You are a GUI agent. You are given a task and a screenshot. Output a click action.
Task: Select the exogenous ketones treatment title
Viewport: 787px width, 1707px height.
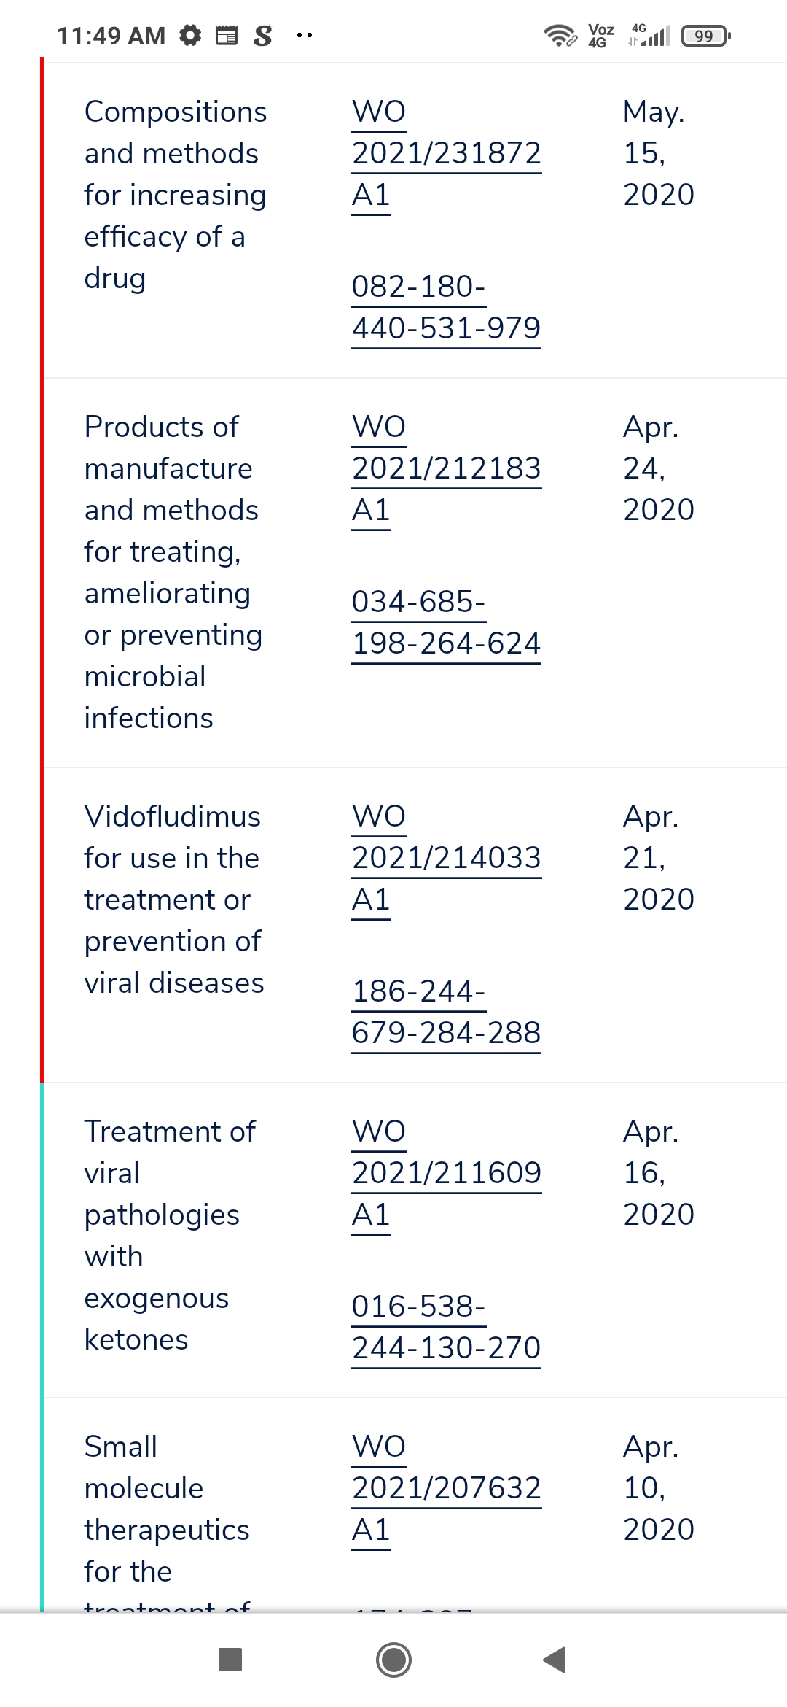[x=170, y=1236]
